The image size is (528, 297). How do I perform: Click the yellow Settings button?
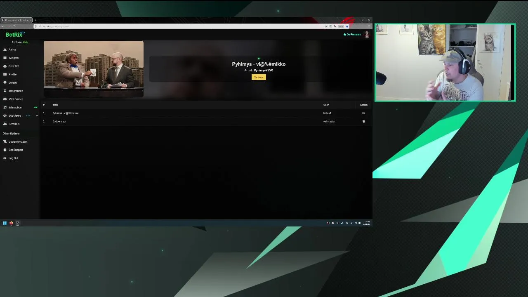tap(259, 77)
